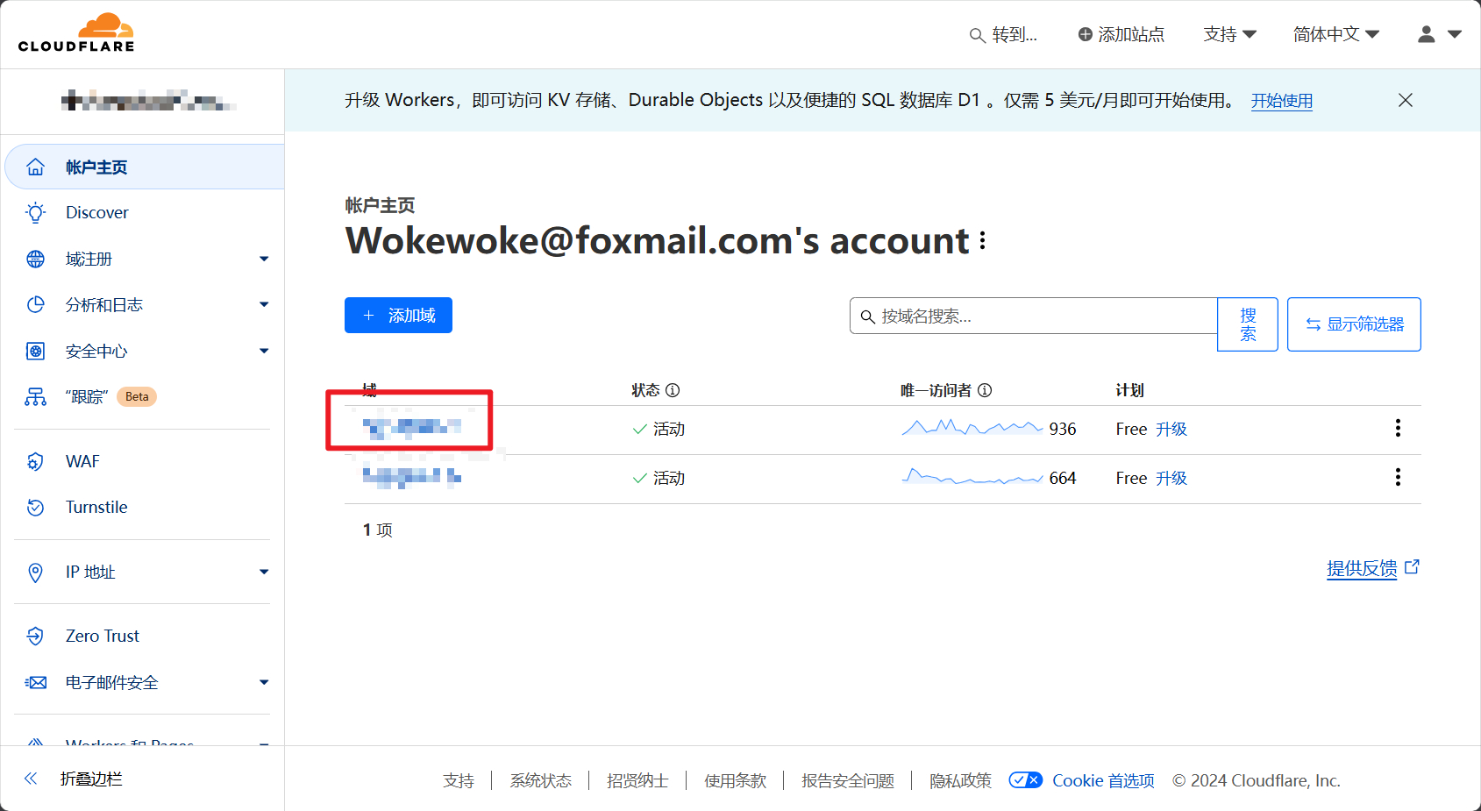Image resolution: width=1481 pixels, height=811 pixels.
Task: Open row actions menu for 936-visitor domain
Action: [x=1398, y=429]
